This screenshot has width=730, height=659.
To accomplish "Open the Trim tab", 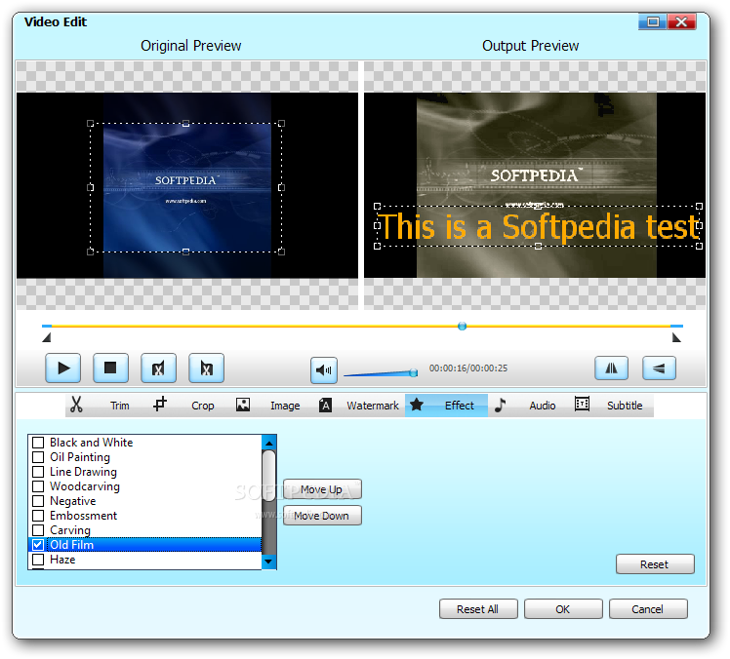I will pos(120,406).
